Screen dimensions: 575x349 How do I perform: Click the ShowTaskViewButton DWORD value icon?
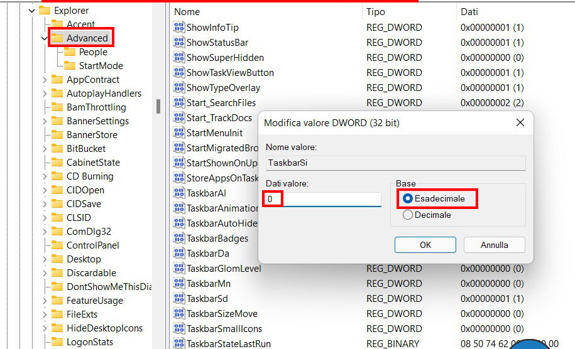pyautogui.click(x=179, y=72)
